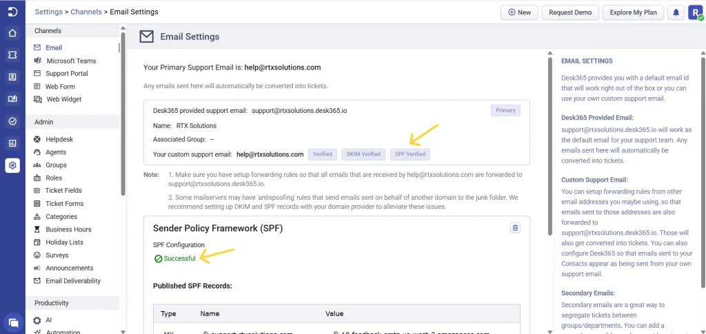Go to Channels breadcrumb link

click(86, 12)
